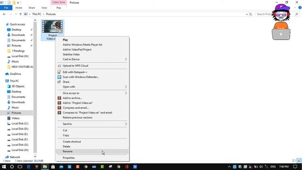This screenshot has width=302, height=170.
Task: Click the Refresh button in address bar
Action: (x=251, y=14)
